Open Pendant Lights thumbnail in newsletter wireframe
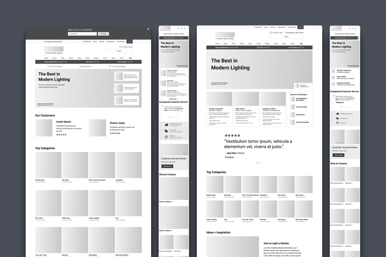 pos(48,165)
